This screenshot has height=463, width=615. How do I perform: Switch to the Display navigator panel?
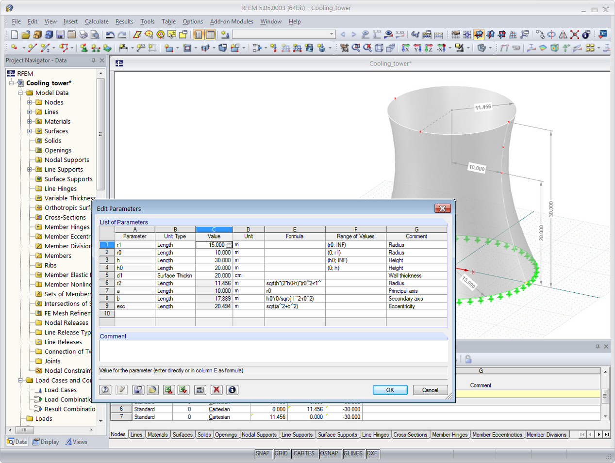pyautogui.click(x=45, y=442)
